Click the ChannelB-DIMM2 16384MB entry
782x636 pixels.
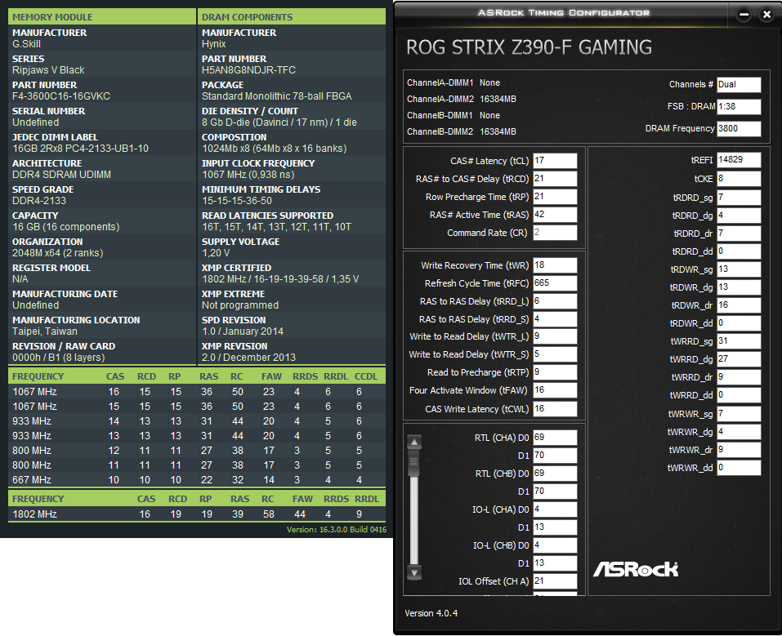click(462, 131)
